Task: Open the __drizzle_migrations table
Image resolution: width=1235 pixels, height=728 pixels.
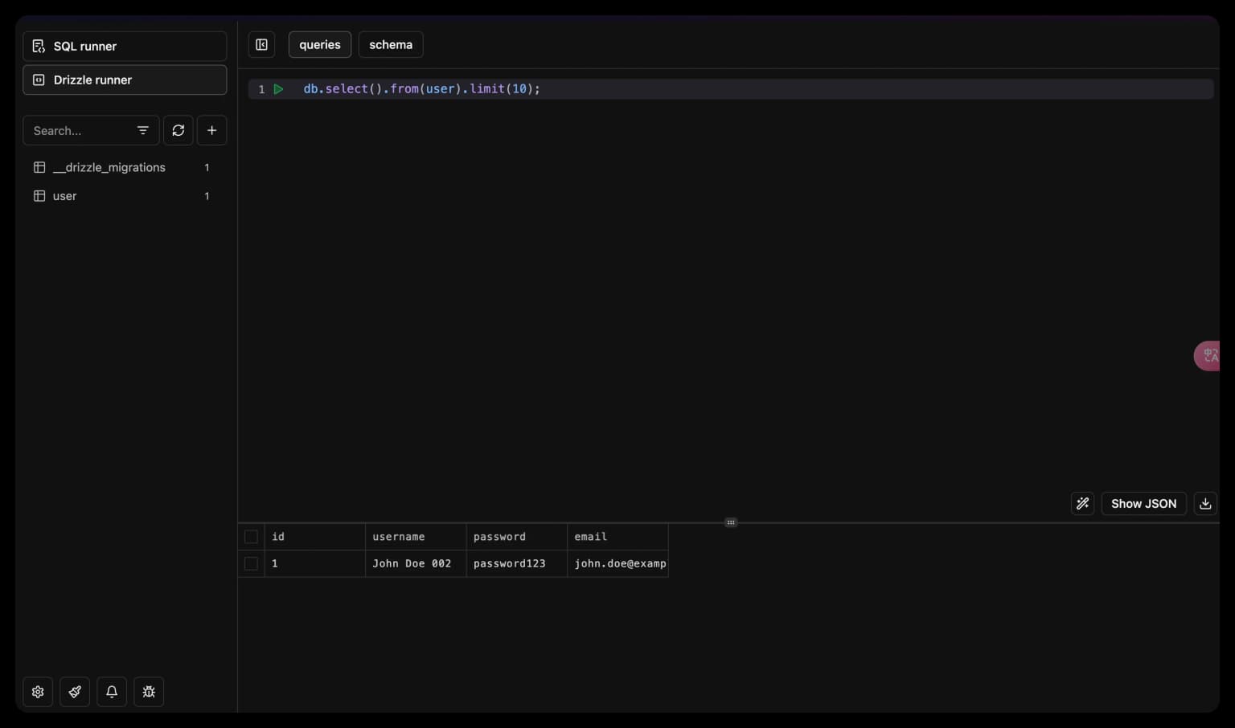Action: pyautogui.click(x=109, y=167)
